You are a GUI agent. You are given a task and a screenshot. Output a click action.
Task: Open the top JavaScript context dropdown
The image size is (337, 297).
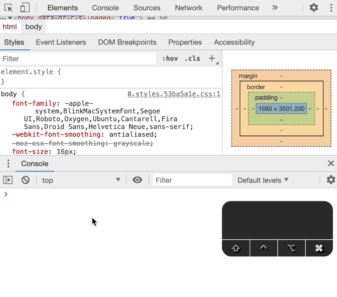point(81,180)
